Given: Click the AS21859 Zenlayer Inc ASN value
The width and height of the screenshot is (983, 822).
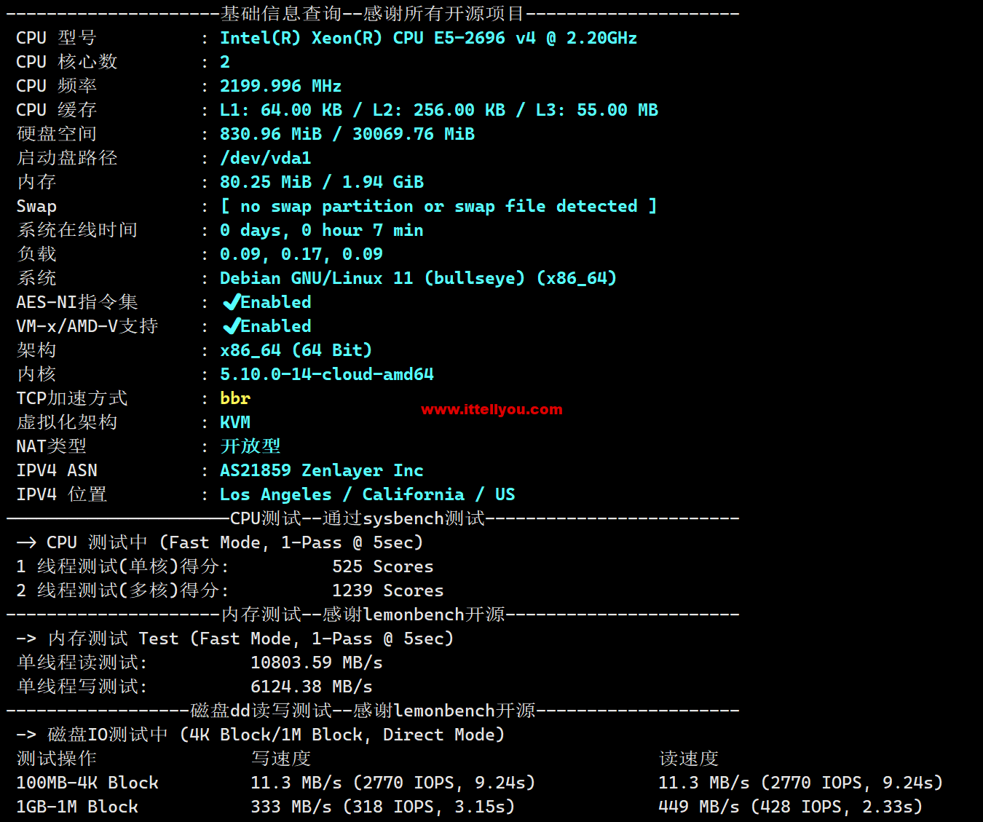Looking at the screenshot, I should 322,470.
